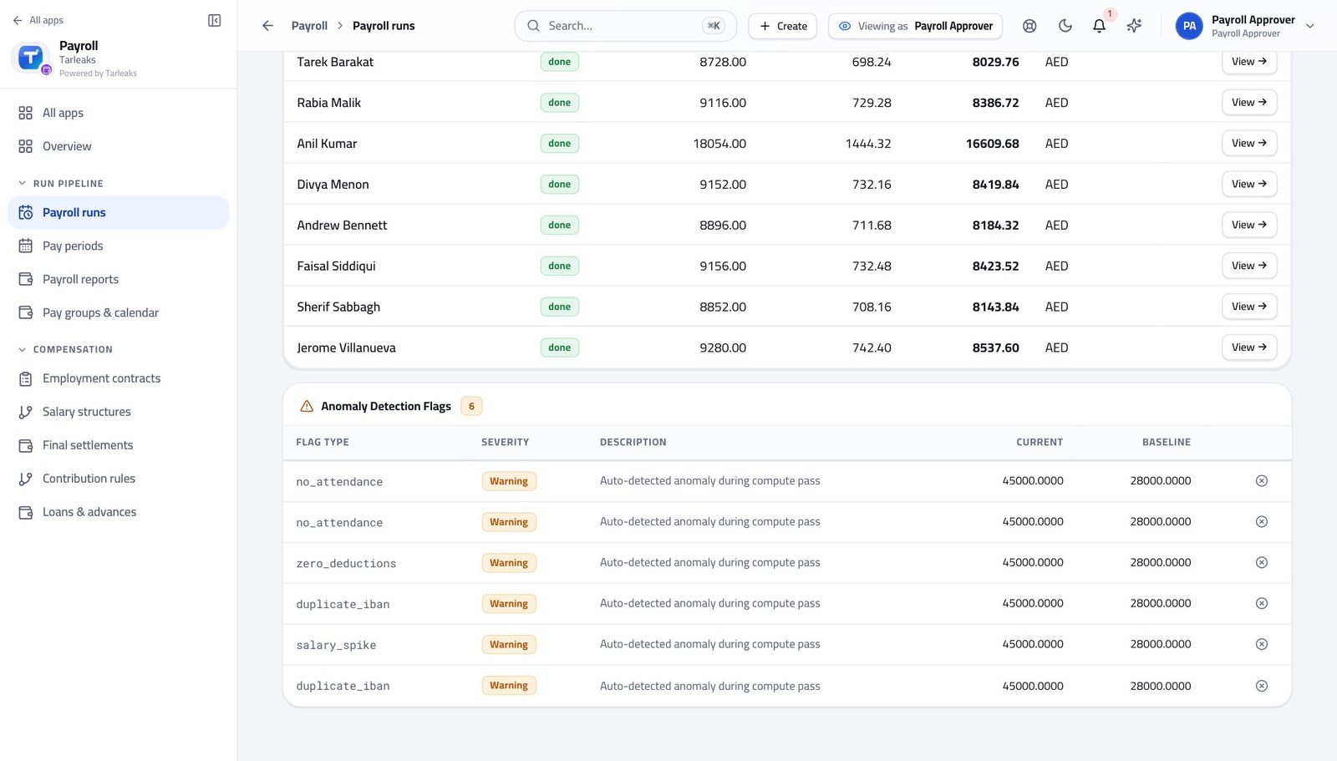Open Final settlements page
1337x761 pixels.
tap(118, 445)
